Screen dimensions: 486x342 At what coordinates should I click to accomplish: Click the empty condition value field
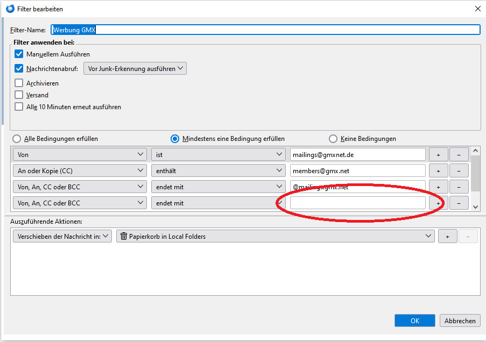coord(358,203)
